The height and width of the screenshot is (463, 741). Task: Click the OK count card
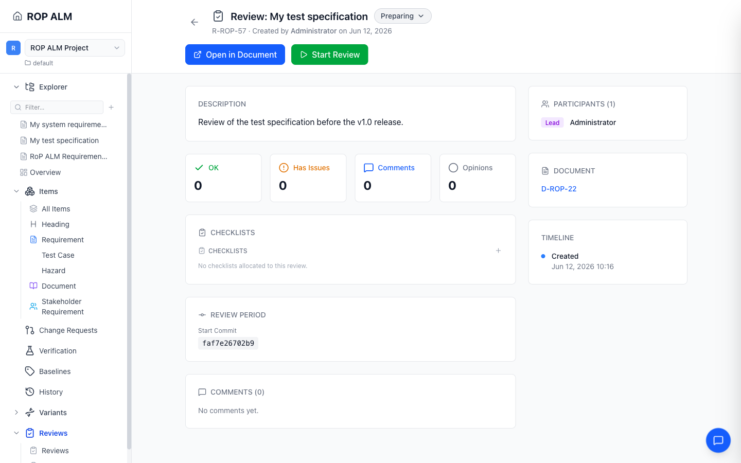(223, 178)
